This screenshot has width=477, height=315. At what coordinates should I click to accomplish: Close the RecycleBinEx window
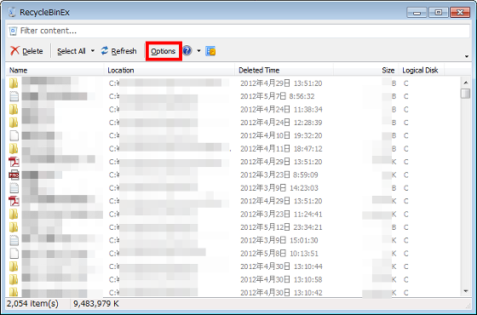click(460, 13)
